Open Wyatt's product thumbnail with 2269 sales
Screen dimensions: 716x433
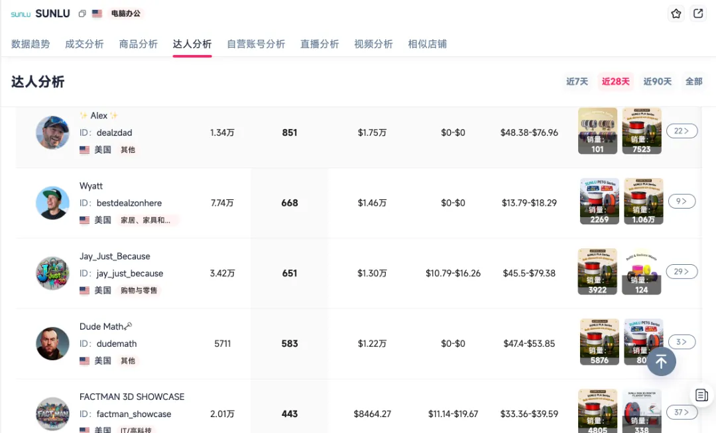[599, 201]
